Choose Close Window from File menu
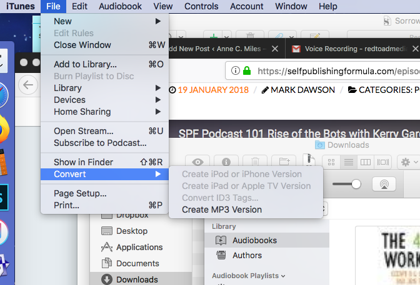Screen dimensions: 420x285 (x=104, y=45)
